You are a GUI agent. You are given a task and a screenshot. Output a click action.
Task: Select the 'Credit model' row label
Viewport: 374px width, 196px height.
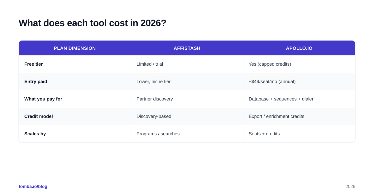click(39, 116)
